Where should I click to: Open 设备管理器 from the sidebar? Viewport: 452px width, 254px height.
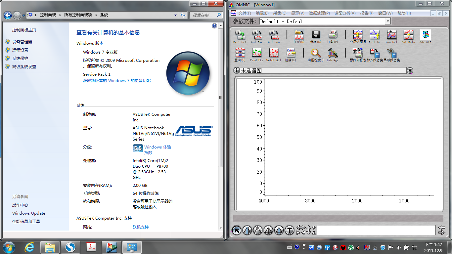(22, 42)
